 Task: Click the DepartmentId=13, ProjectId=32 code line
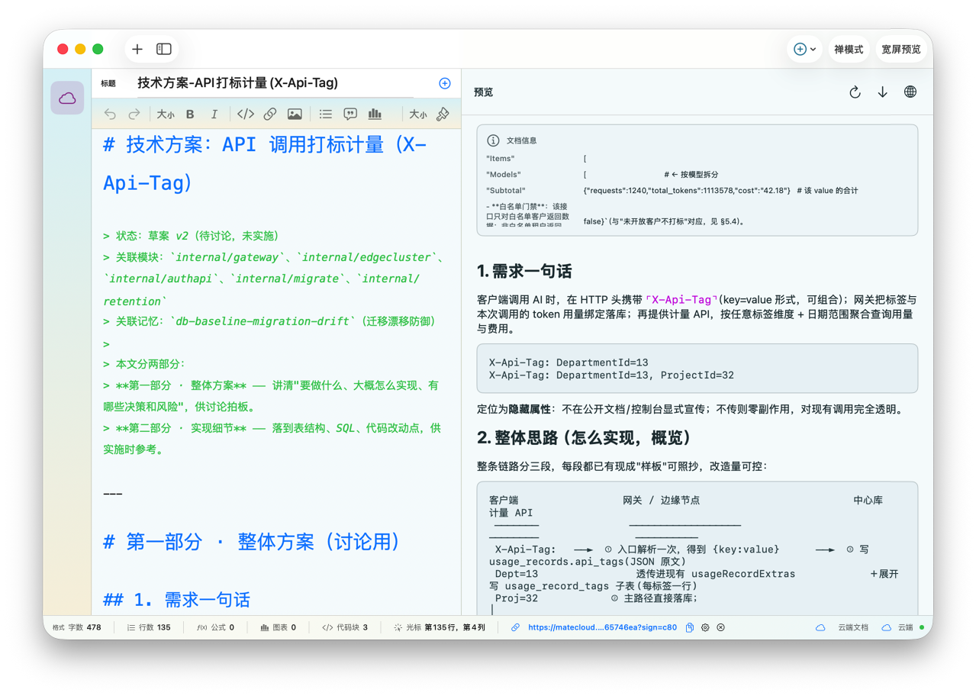tap(611, 375)
